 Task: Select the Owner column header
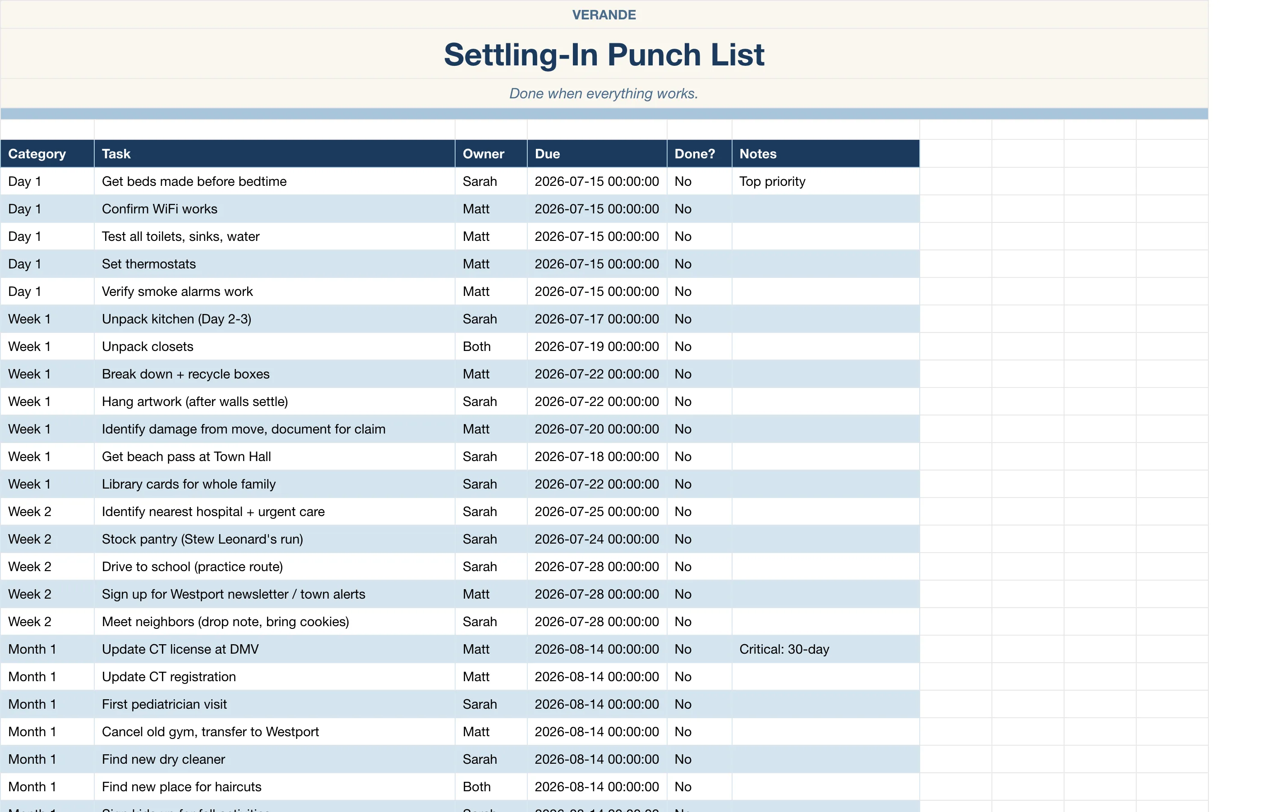[491, 153]
